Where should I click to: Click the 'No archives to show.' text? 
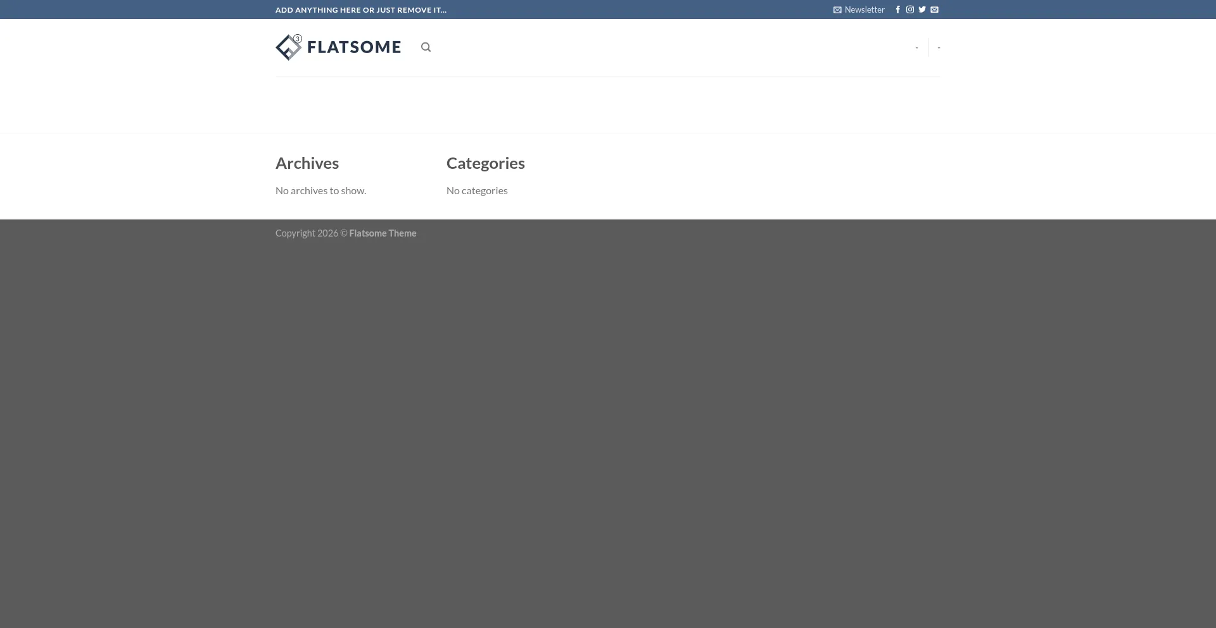click(320, 190)
